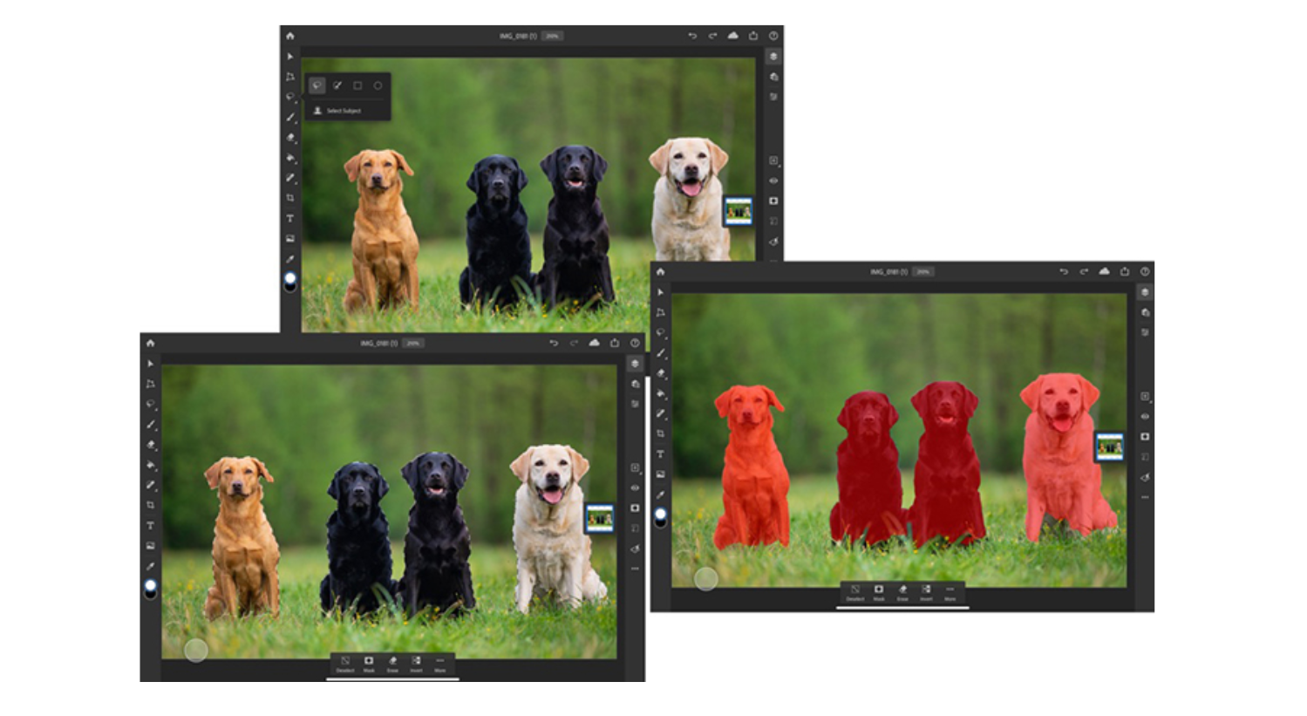The height and width of the screenshot is (716, 1307).
Task: Click Erase in the bottom-left window's selection bar
Action: click(x=392, y=664)
